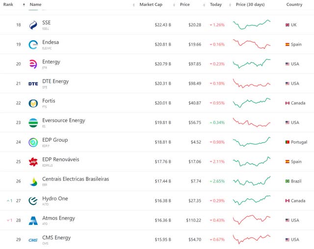The height and width of the screenshot is (249, 314).
Task: Click the Fortis logo icon
Action: [x=33, y=103]
